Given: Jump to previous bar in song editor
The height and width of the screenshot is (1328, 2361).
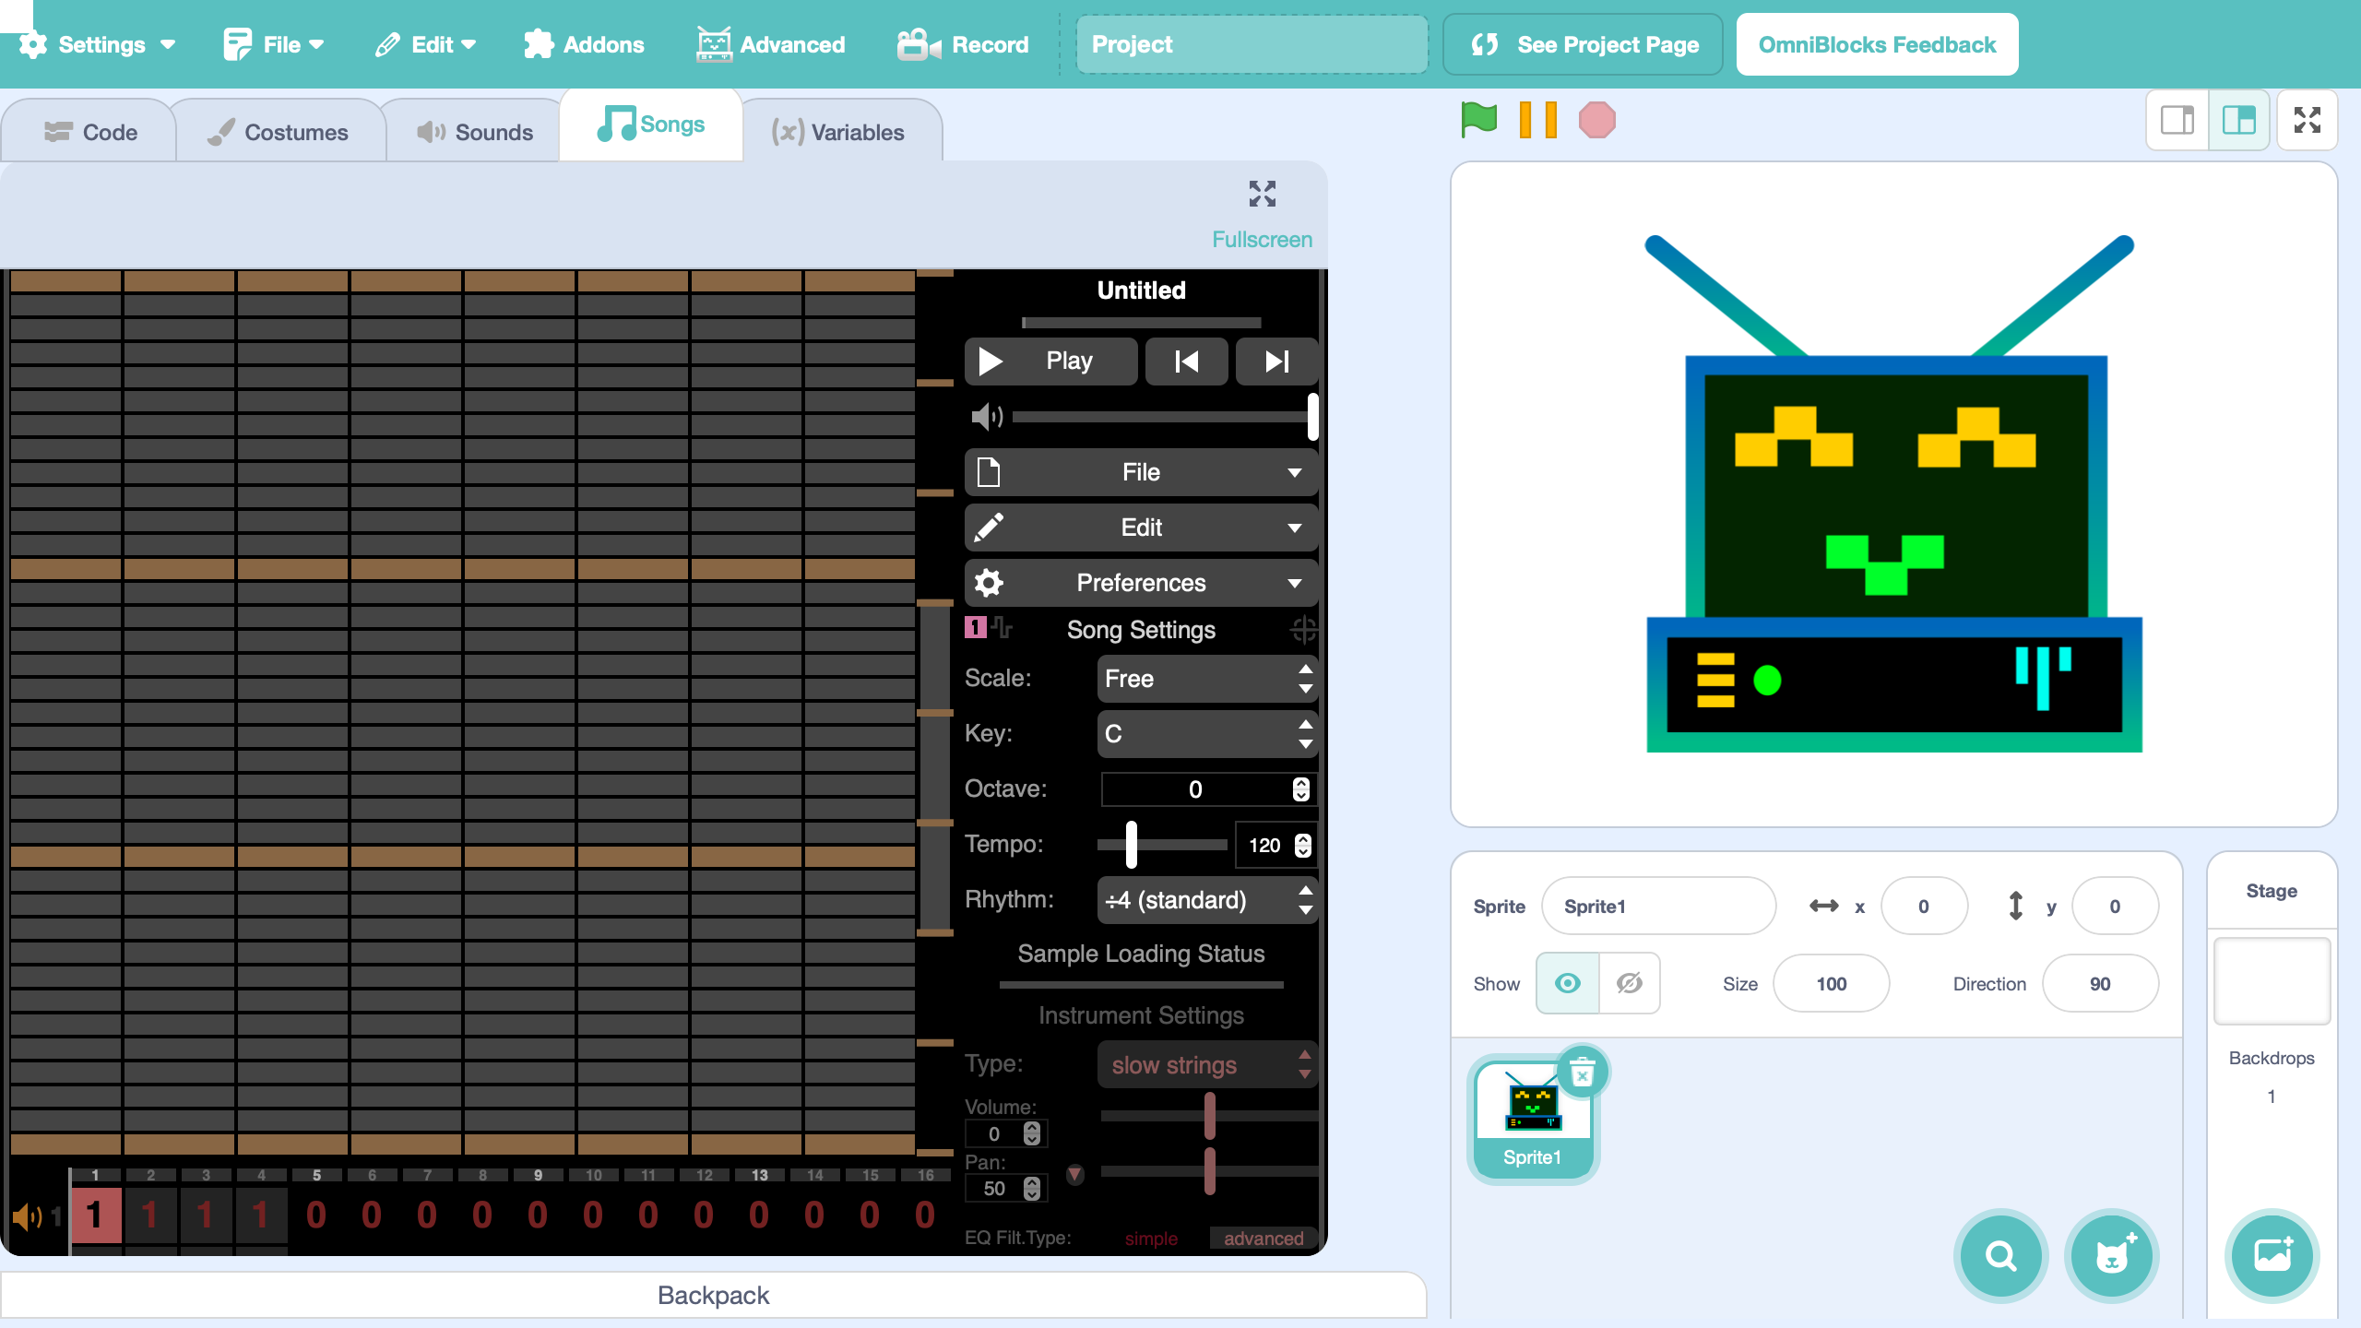Looking at the screenshot, I should pos(1186,362).
